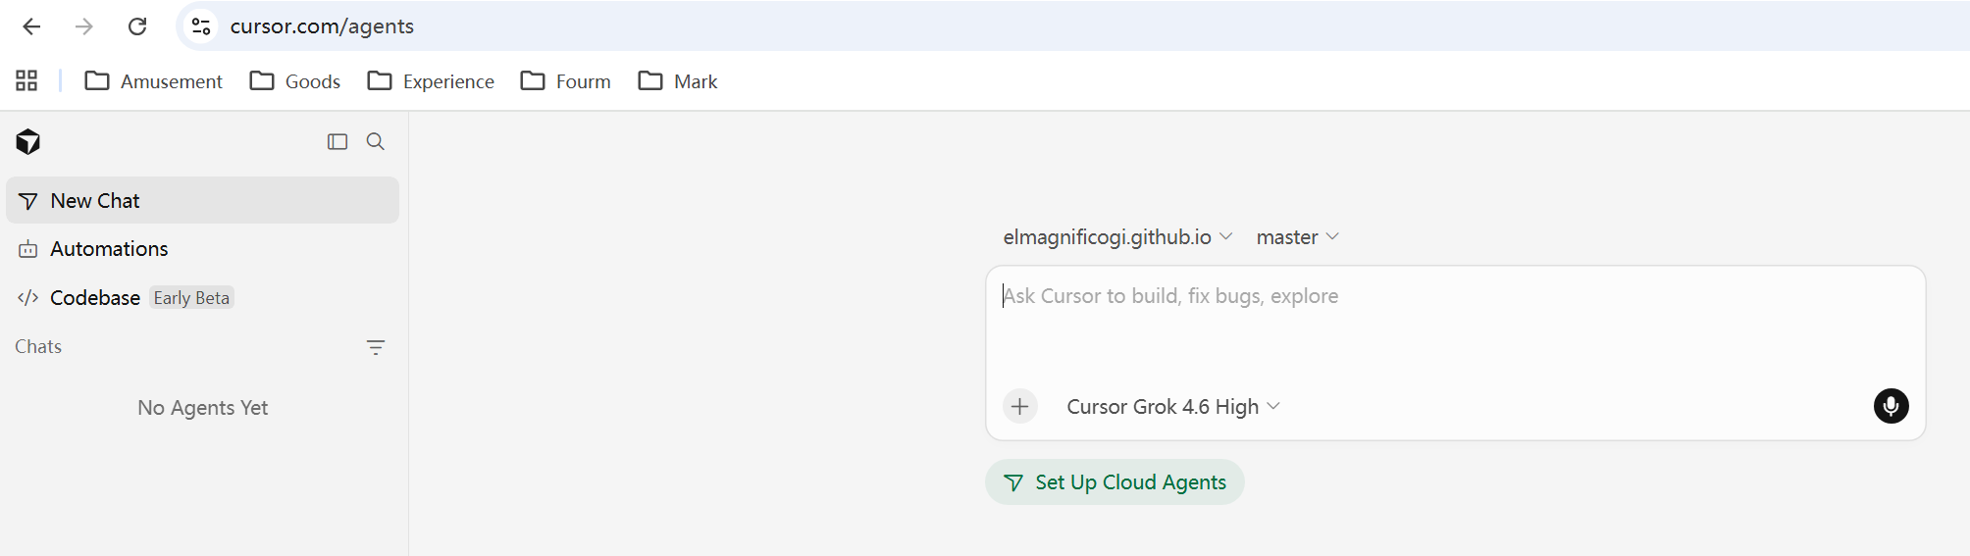Select New Chat in sidebar
This screenshot has width=1970, height=556.
pos(202,200)
